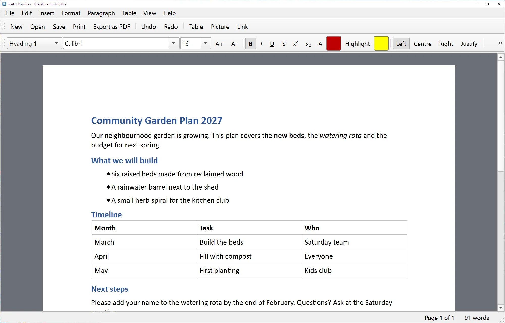Pick the yellow highlight colour swatch
This screenshot has width=505, height=323.
click(381, 43)
